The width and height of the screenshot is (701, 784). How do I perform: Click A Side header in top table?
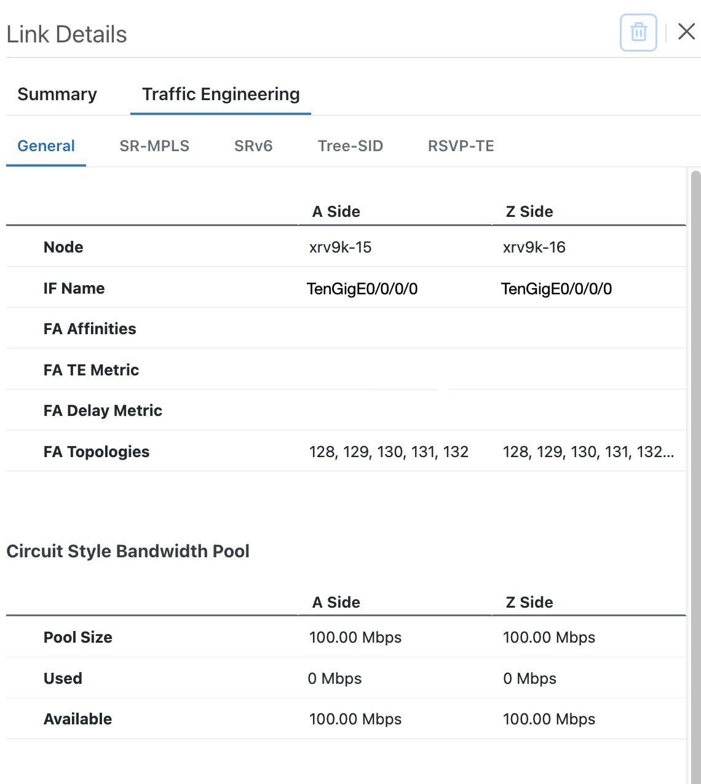click(336, 211)
